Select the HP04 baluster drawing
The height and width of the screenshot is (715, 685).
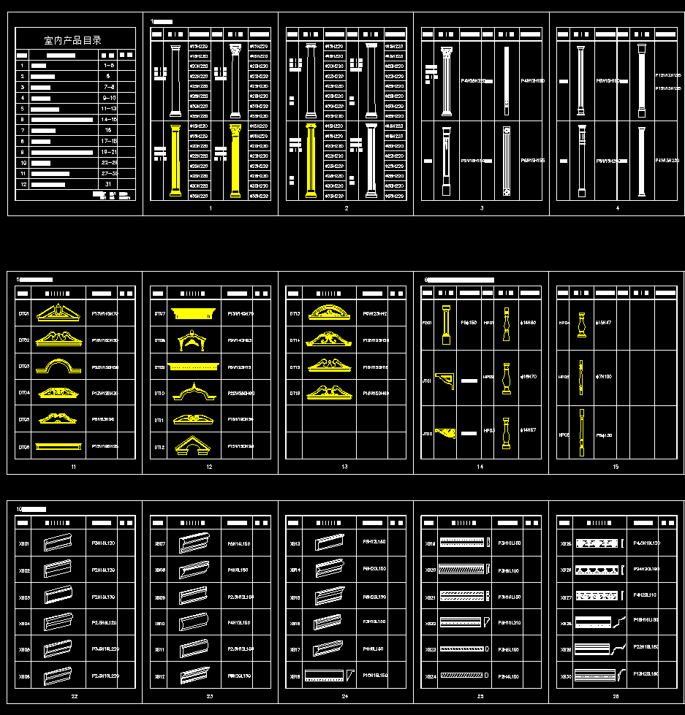[x=581, y=324]
